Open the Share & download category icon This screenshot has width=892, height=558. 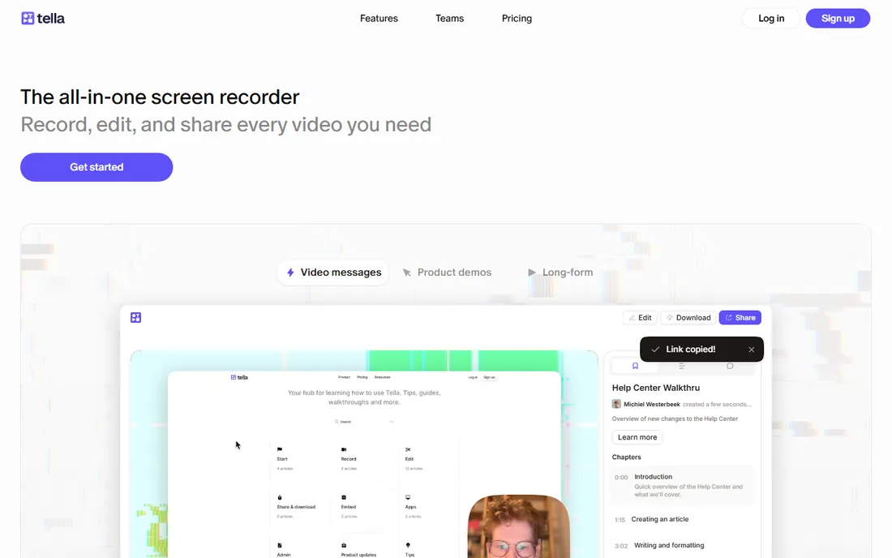279,497
